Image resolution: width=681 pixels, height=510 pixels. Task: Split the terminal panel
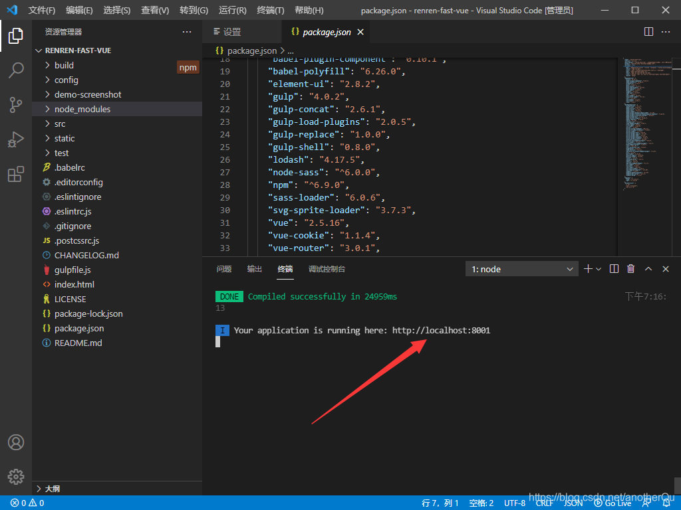pyautogui.click(x=614, y=269)
